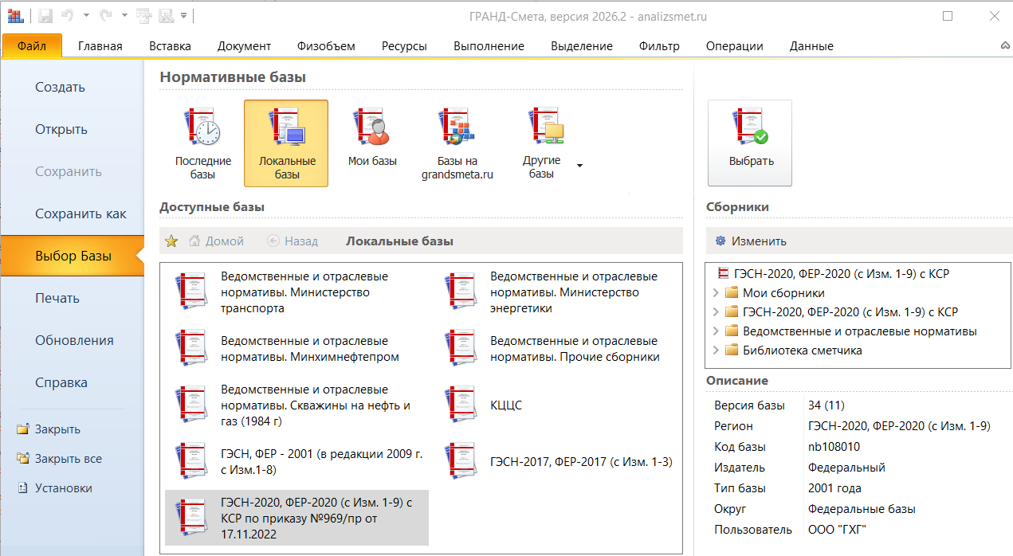
Task: Click the Версия базы value 34 (11)
Action: tap(828, 405)
